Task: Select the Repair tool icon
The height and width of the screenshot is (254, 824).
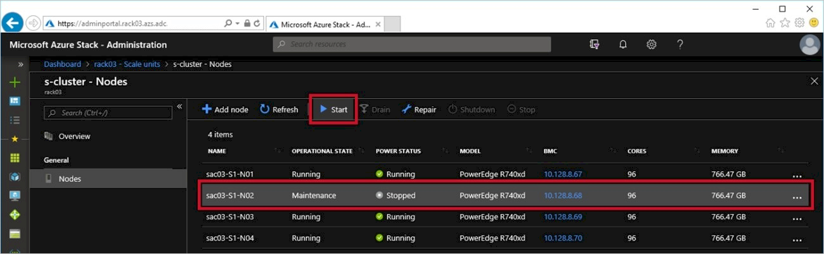Action: [407, 109]
